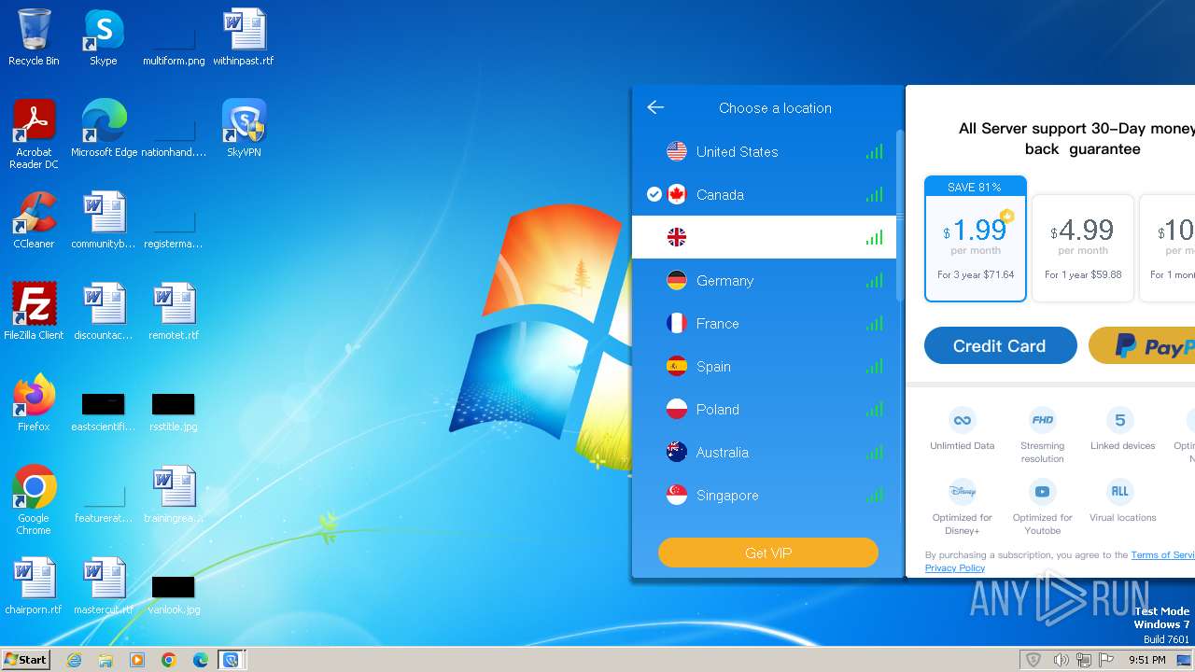Choose Spain as VPN location
The height and width of the screenshot is (672, 1195).
[764, 366]
